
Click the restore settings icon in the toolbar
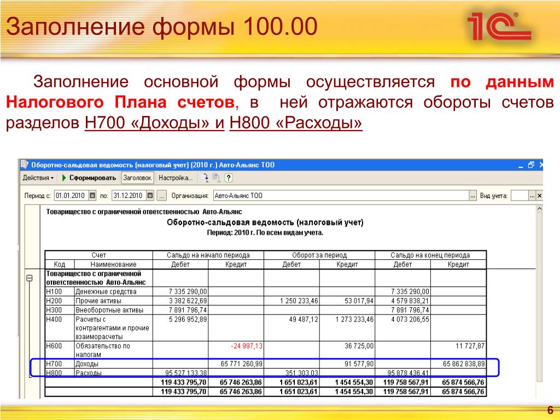coord(205,178)
